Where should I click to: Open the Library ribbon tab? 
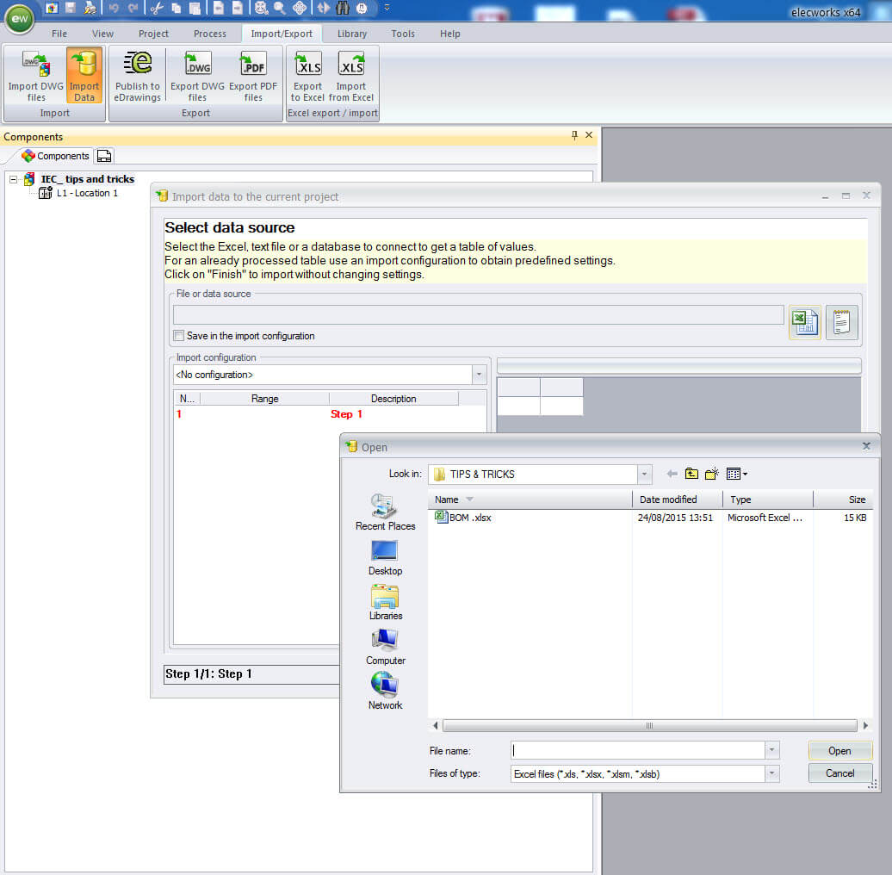click(352, 34)
